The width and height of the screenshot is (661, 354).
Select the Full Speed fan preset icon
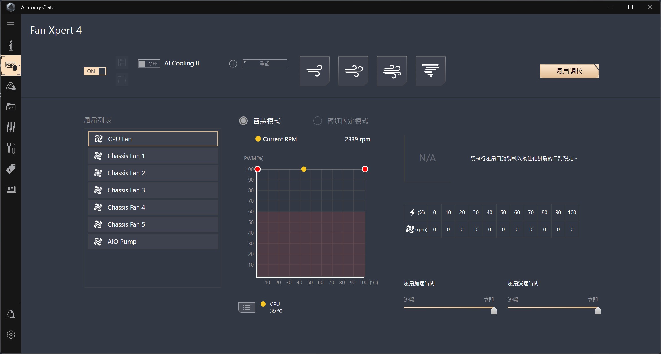[x=430, y=71]
